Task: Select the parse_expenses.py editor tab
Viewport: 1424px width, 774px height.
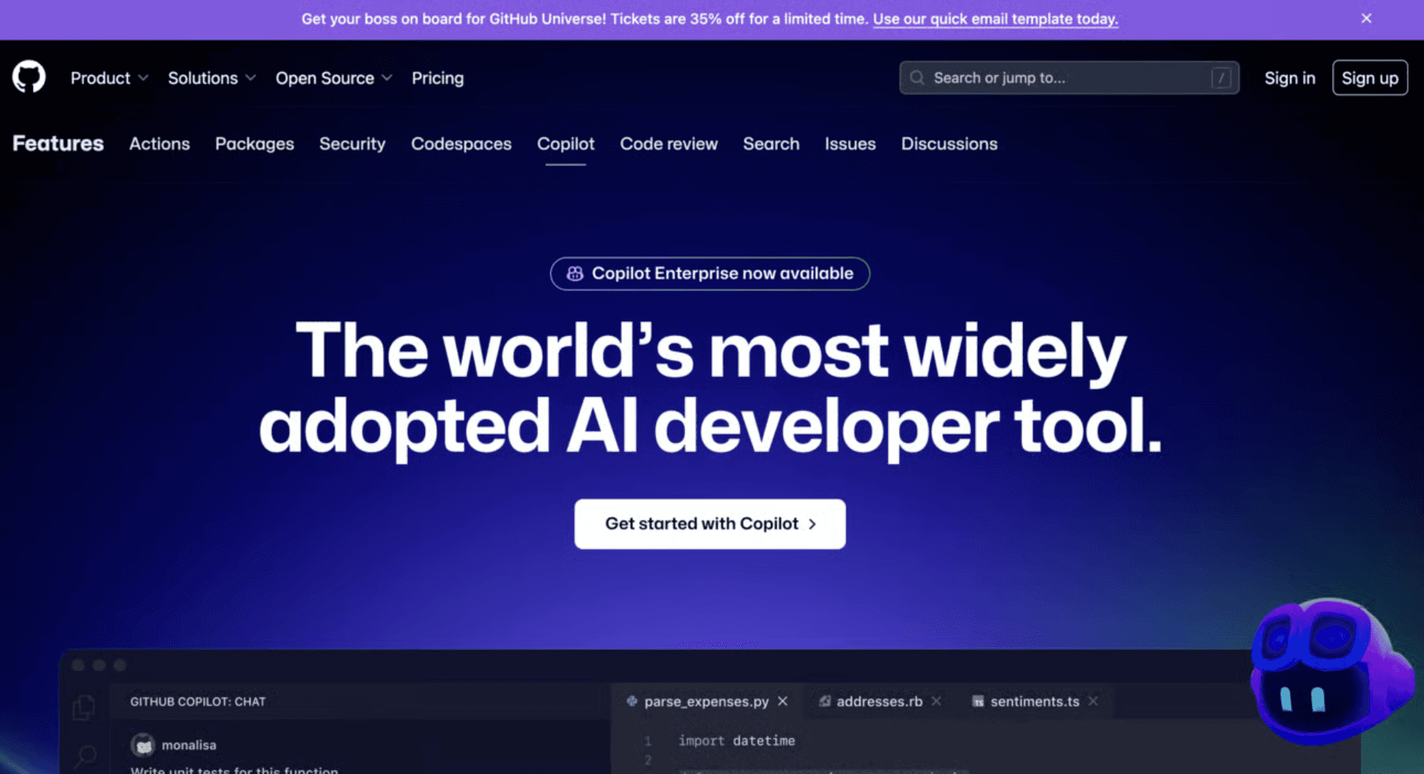Action: point(706,701)
